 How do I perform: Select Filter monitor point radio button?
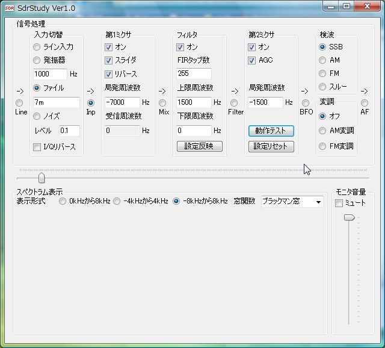pos(234,103)
